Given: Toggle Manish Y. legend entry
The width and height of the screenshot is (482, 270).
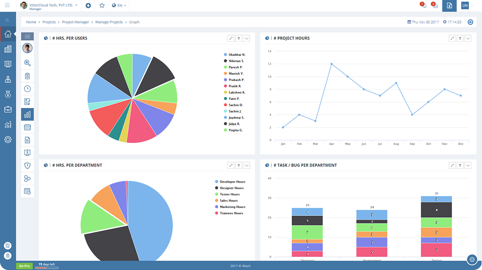Looking at the screenshot, I should point(234,73).
